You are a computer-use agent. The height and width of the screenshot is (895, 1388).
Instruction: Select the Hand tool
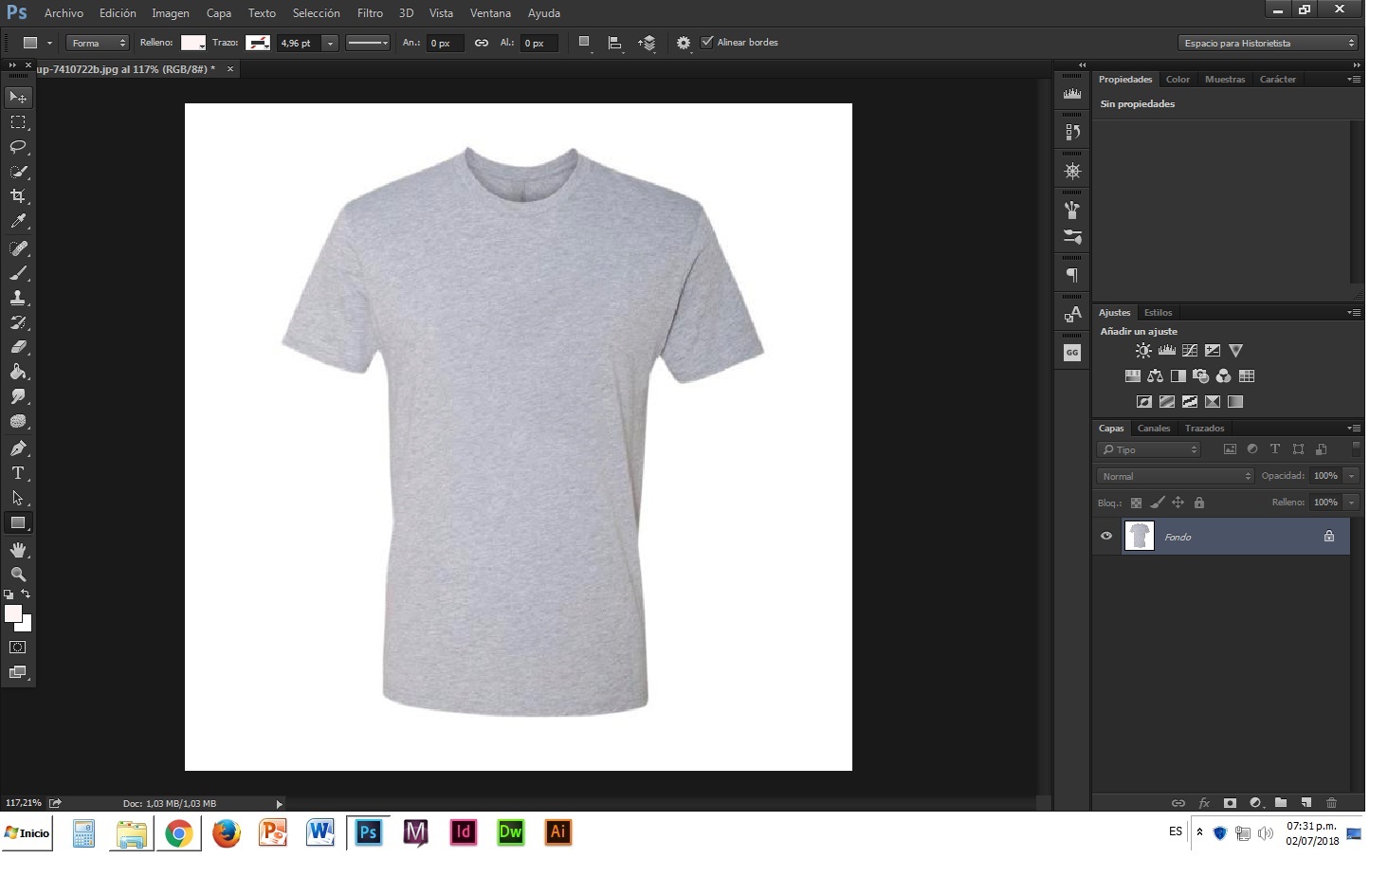pyautogui.click(x=18, y=550)
